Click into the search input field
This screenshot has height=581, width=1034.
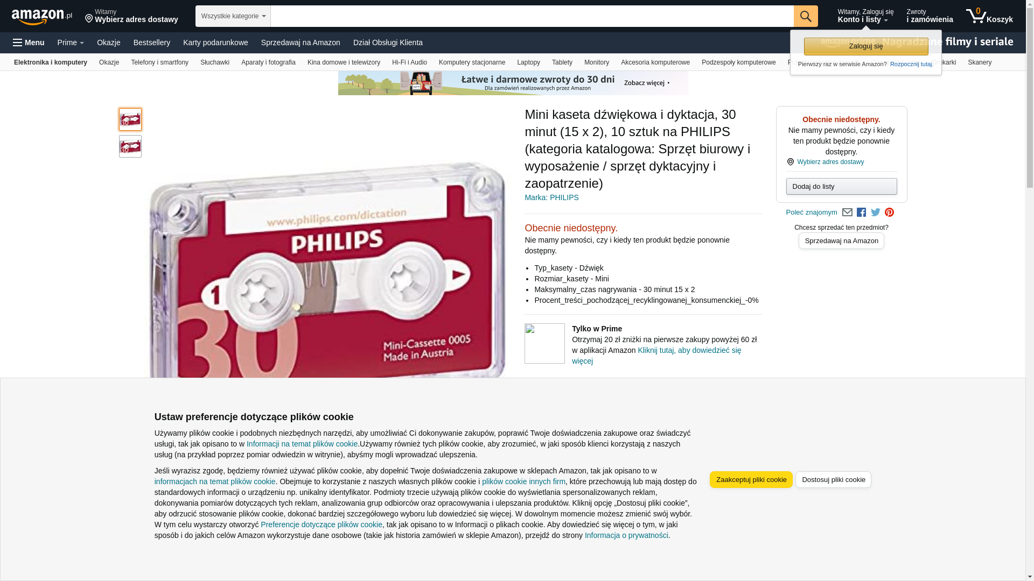[532, 16]
